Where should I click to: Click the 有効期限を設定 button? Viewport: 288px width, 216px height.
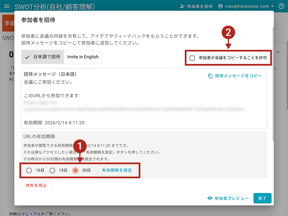tap(117, 170)
